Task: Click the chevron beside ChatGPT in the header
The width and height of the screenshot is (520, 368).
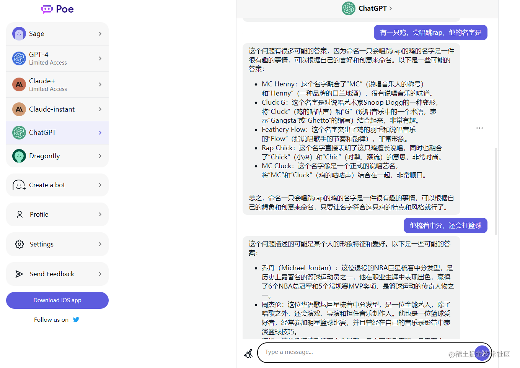Action: [391, 8]
